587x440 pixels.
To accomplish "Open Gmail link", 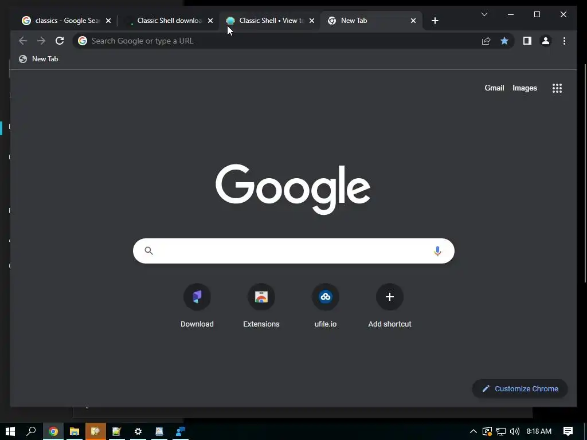I will (494, 88).
